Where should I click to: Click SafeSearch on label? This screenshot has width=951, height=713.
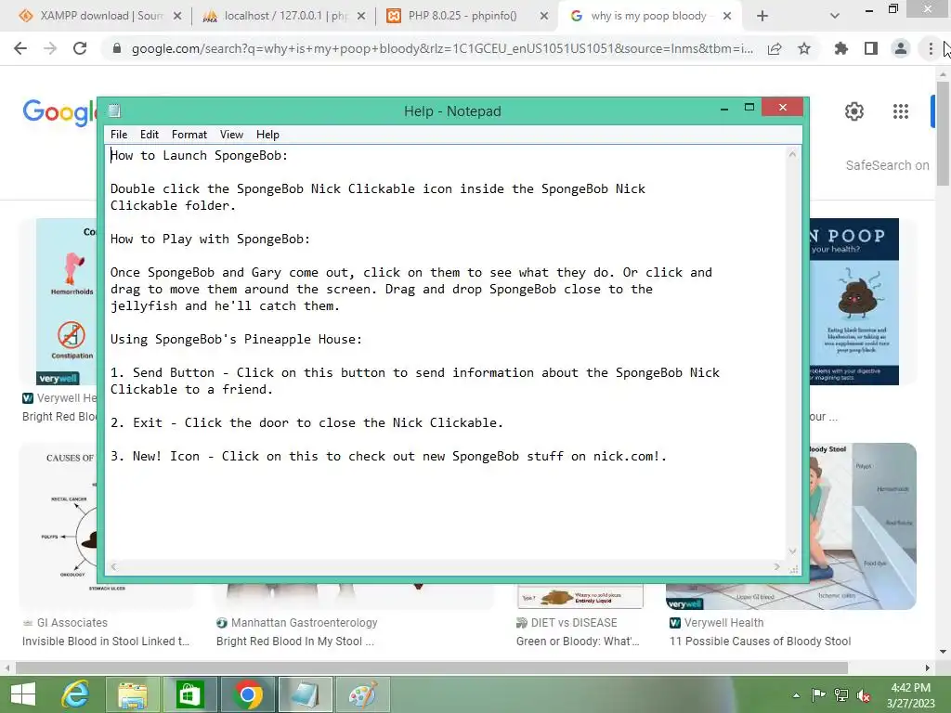[x=887, y=165]
